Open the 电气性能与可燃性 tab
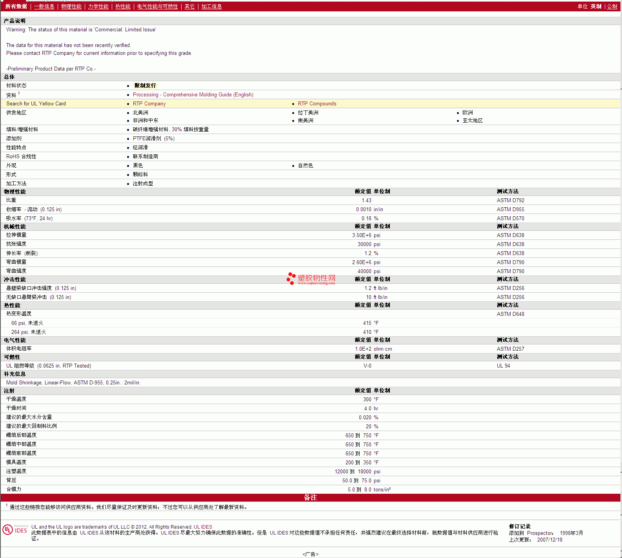This screenshot has width=622, height=558. tap(157, 7)
